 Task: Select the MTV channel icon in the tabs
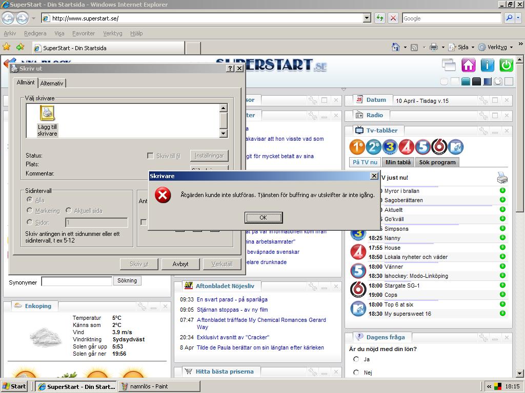456,147
